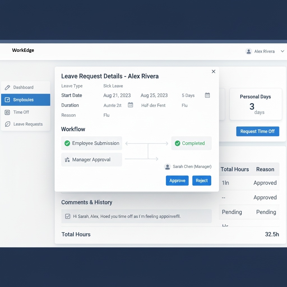Click the Manager Approval step icon

(67, 160)
